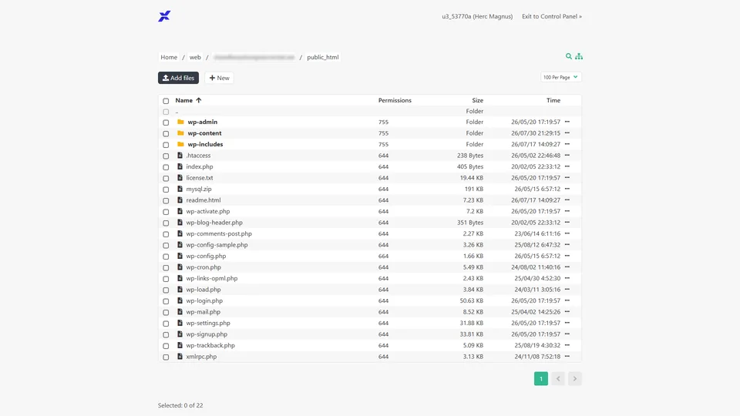
Task: Open the more-actions dots for license.txt
Action: (567, 178)
